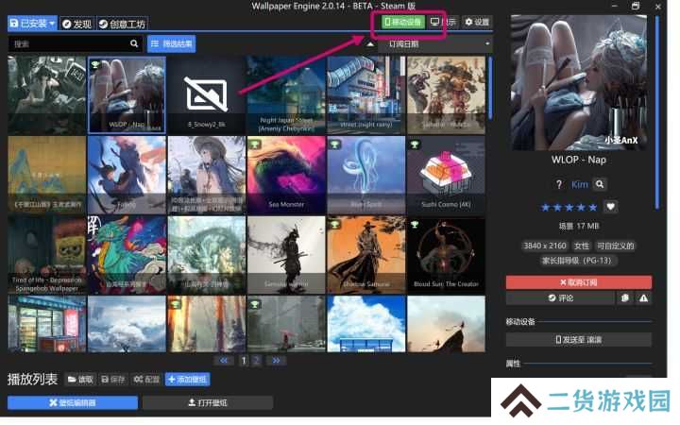This screenshot has height=425, width=680.
Task: Select the convenience store wallpaper in bottom row
Action: 47,324
